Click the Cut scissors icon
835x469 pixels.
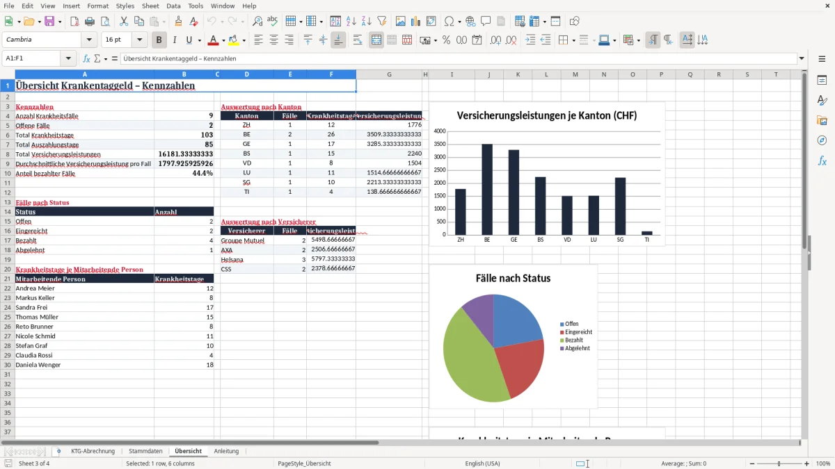click(123, 22)
